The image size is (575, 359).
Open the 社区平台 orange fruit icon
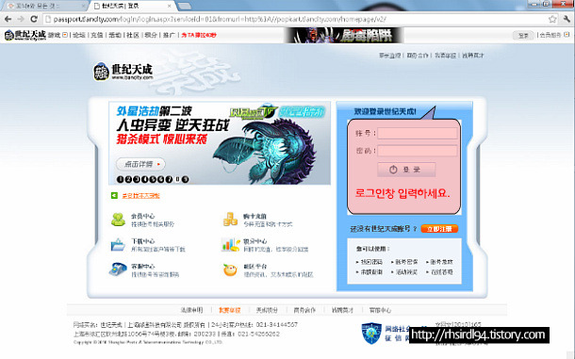pyautogui.click(x=230, y=269)
